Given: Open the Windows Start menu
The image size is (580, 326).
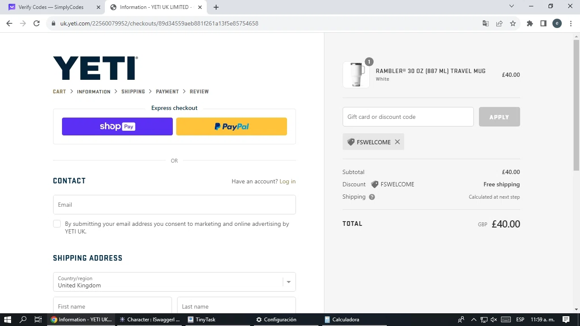Looking at the screenshot, I should [7, 320].
